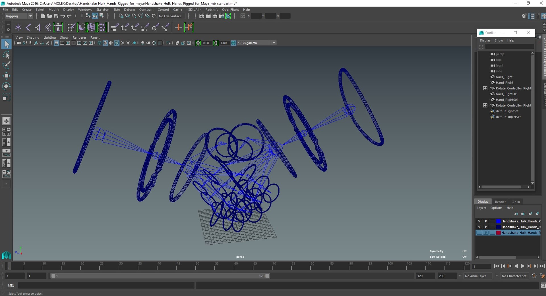This screenshot has width=546, height=296.
Task: Open Outliner Show menu
Action: (x=499, y=40)
